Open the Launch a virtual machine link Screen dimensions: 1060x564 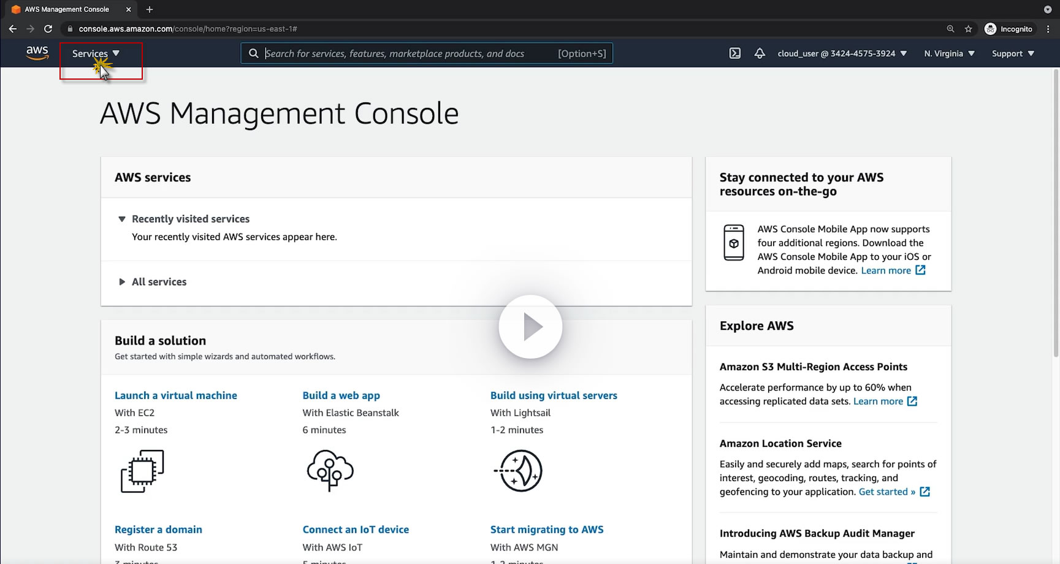(x=175, y=395)
